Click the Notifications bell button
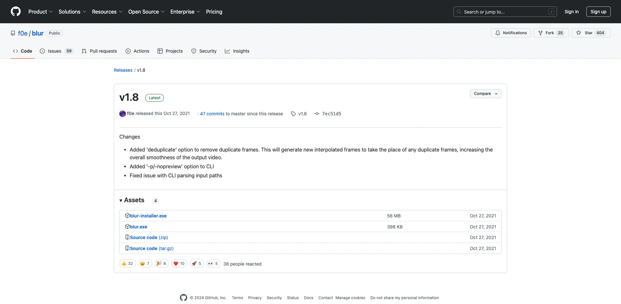621x304 pixels. pyautogui.click(x=511, y=33)
